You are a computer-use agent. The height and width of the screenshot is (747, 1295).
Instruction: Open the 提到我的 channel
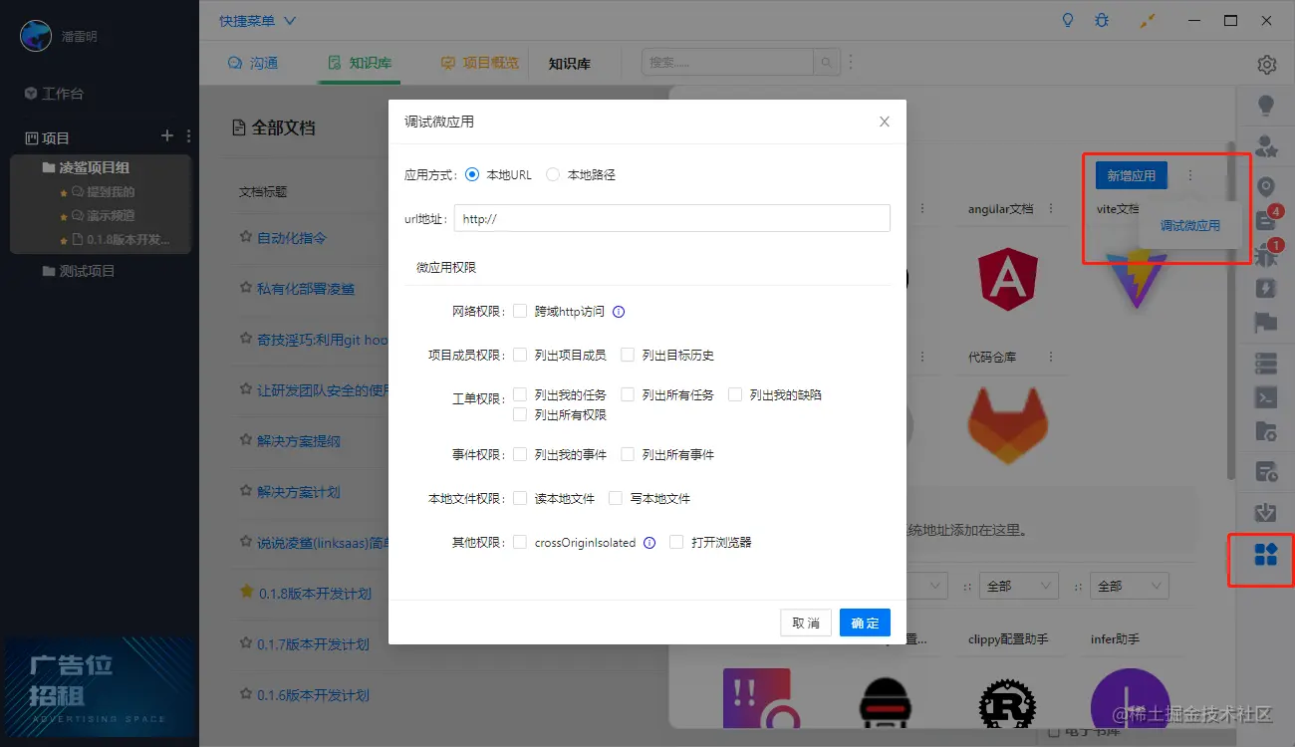(104, 192)
